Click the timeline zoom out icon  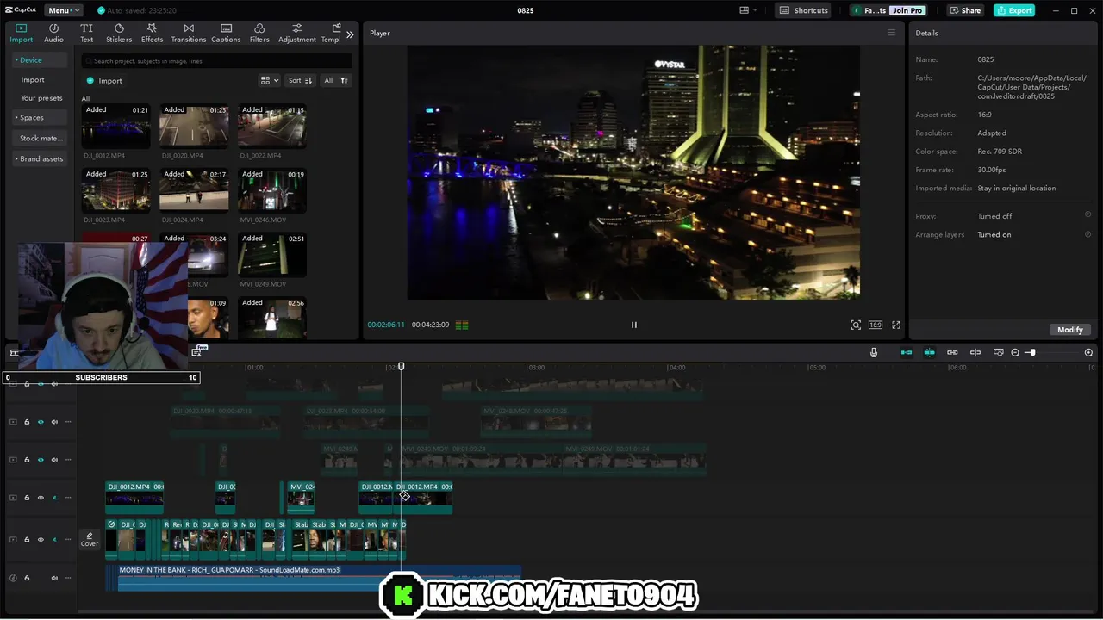pos(1015,352)
